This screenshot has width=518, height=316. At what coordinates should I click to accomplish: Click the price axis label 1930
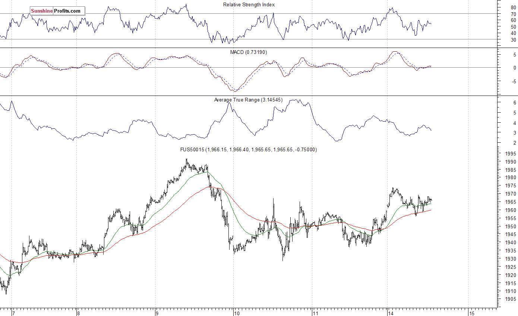[x=511, y=259]
